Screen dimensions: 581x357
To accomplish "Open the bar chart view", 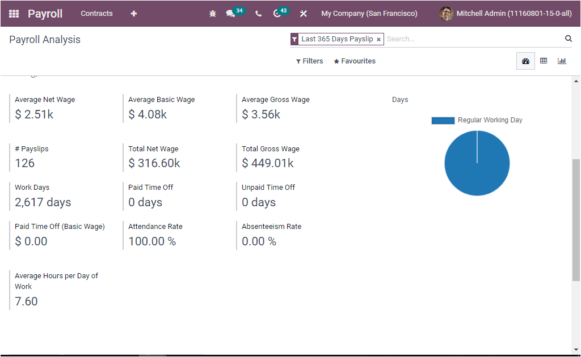I will (562, 61).
